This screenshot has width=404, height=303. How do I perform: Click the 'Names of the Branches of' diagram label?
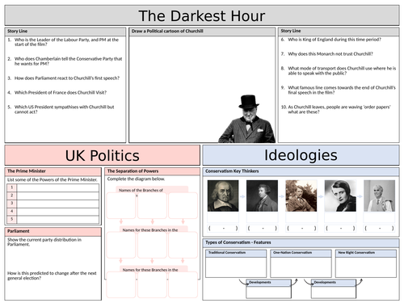click(x=141, y=190)
